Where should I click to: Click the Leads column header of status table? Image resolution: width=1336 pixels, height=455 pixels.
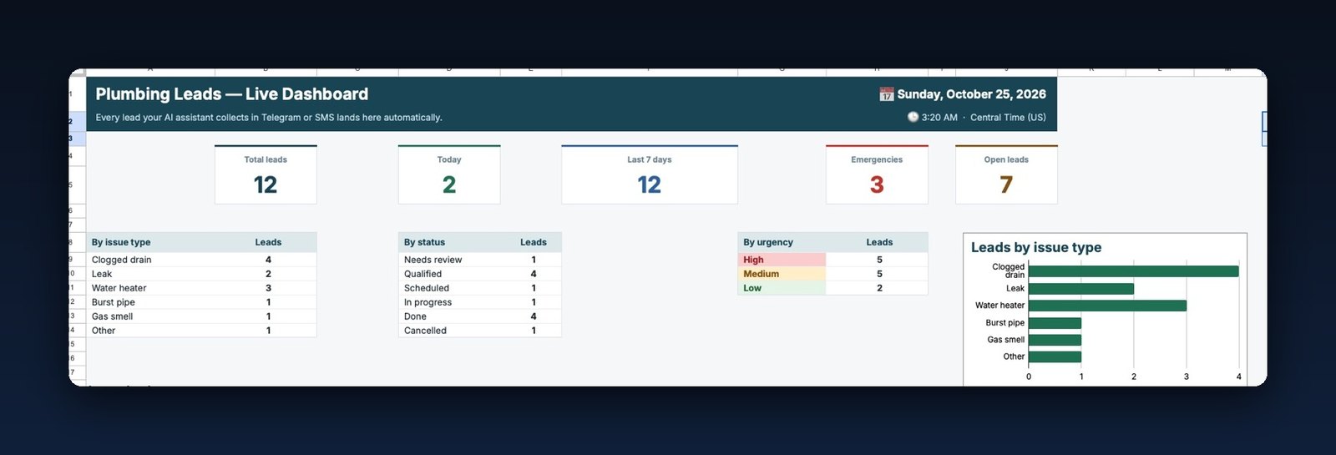[534, 242]
